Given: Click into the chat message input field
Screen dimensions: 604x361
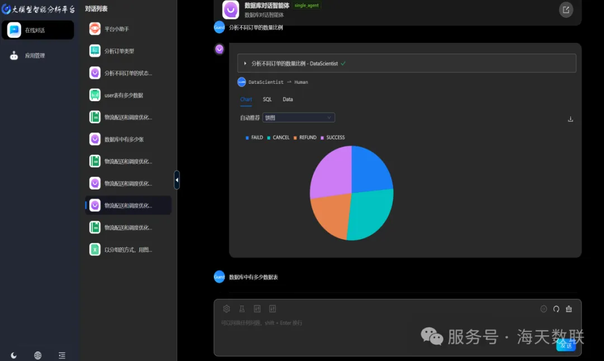Looking at the screenshot, I should tap(380, 330).
